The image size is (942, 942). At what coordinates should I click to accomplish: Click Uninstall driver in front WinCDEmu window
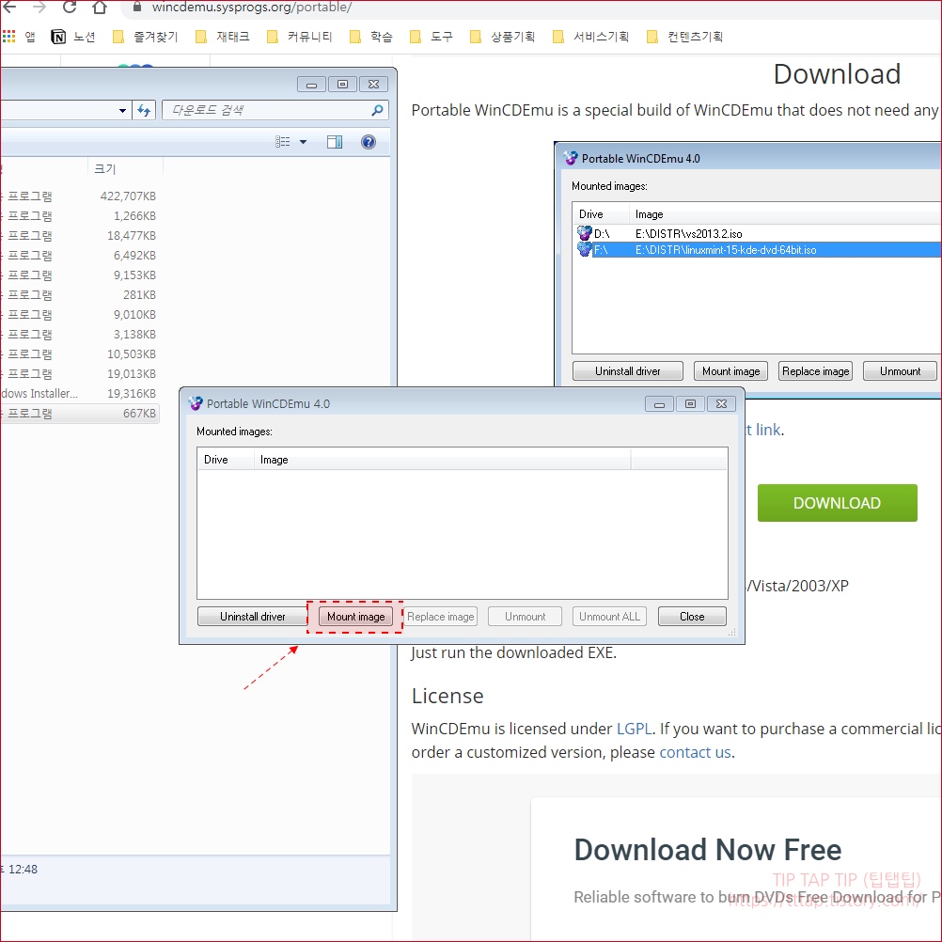pos(252,617)
